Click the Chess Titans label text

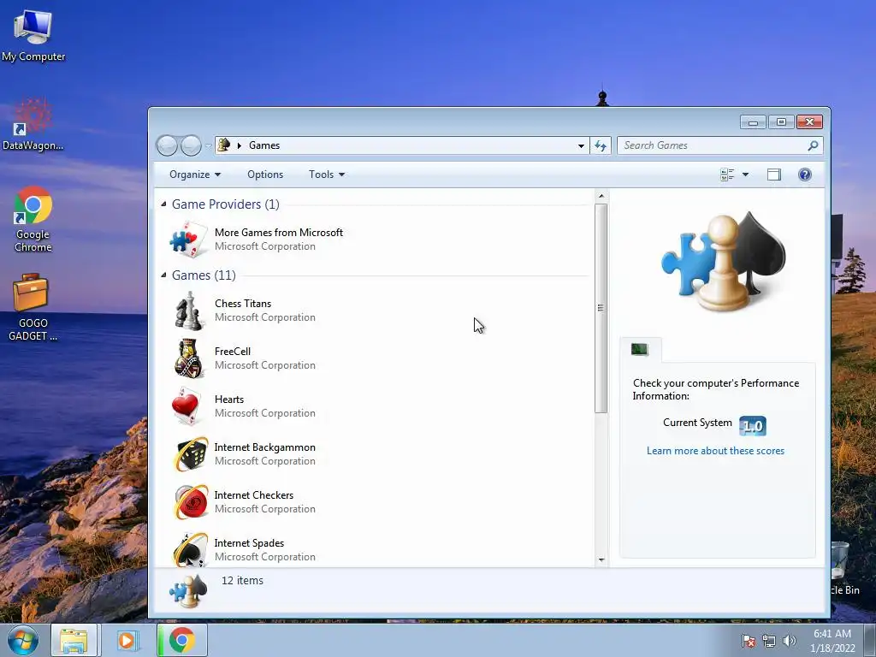pyautogui.click(x=243, y=304)
